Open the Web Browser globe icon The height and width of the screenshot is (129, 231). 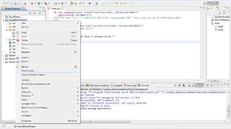tap(90, 3)
